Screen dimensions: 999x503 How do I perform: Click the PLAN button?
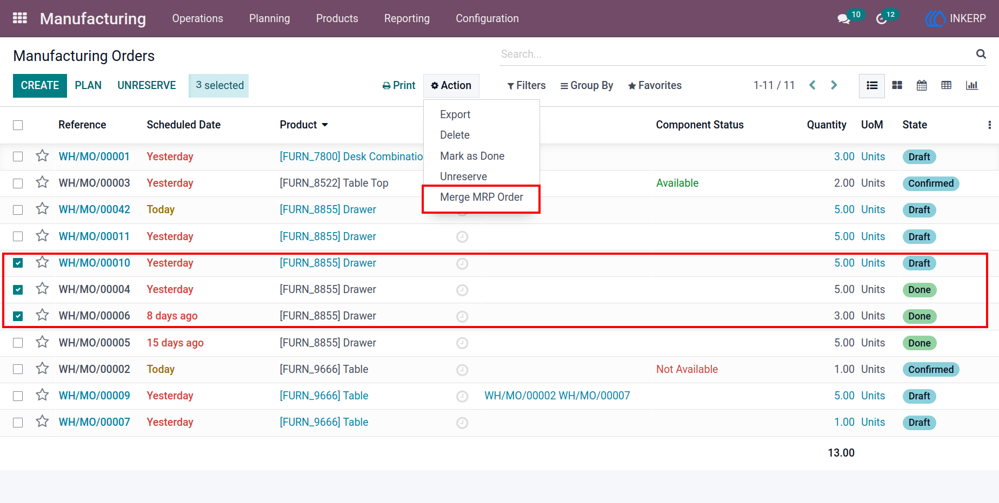tap(88, 85)
